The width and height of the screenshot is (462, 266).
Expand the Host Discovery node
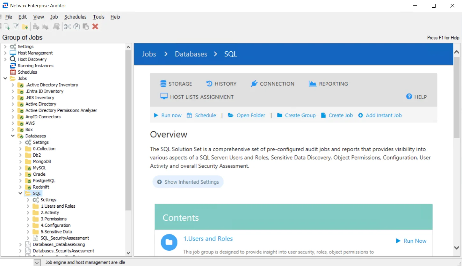[5, 59]
